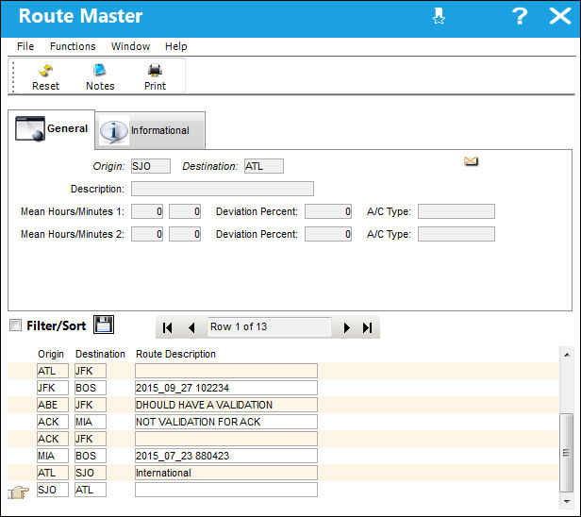Click the route list scrollbar thumb

(566, 453)
